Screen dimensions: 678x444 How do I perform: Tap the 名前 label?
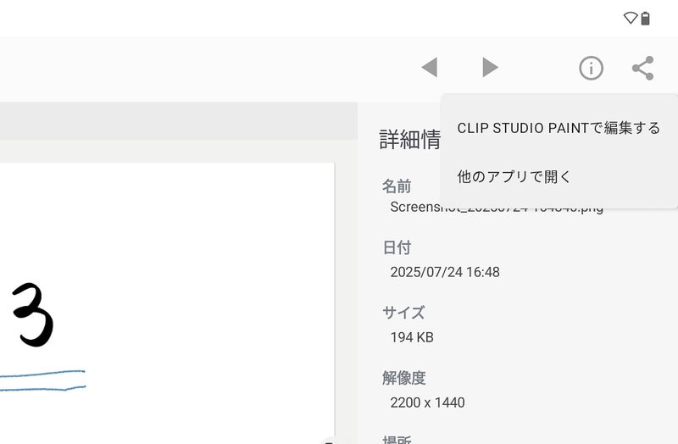point(397,186)
